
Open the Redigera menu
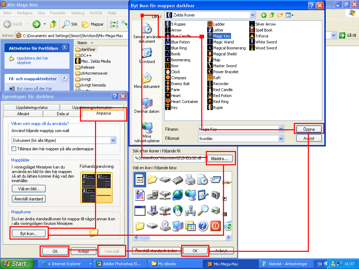pyautogui.click(x=25, y=13)
